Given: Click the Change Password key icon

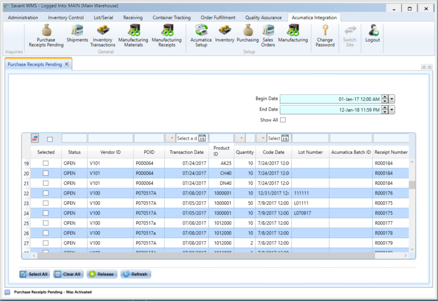Looking at the screenshot, I should click(x=325, y=30).
